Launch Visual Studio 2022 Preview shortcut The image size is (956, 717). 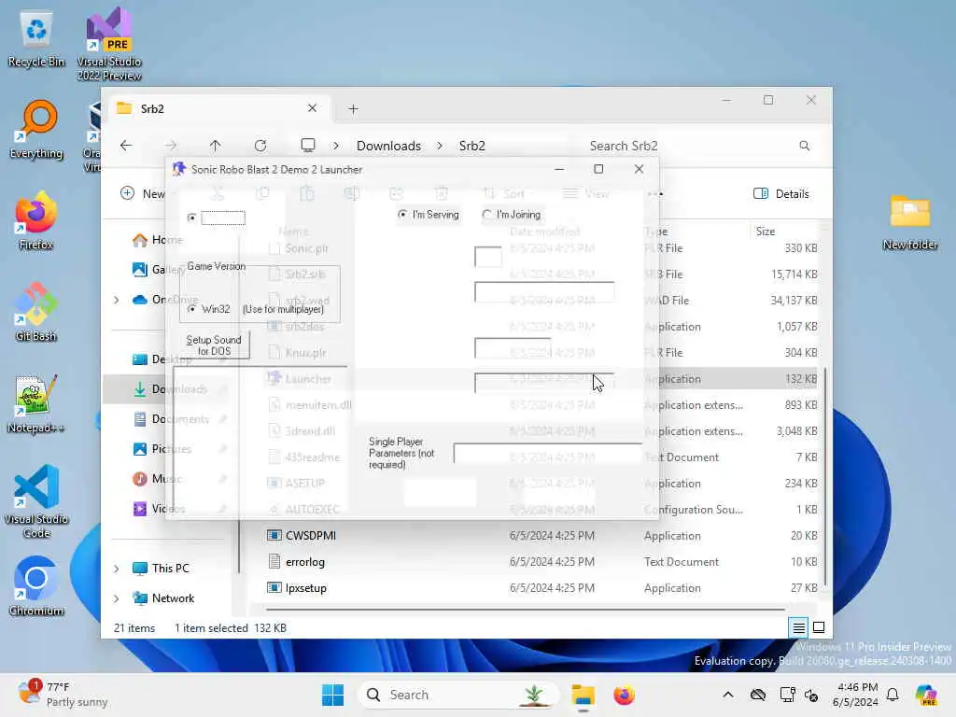click(109, 44)
